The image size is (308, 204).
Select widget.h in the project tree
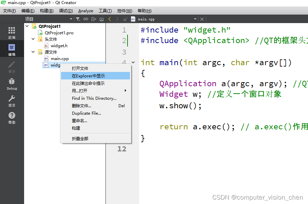pos(59,46)
